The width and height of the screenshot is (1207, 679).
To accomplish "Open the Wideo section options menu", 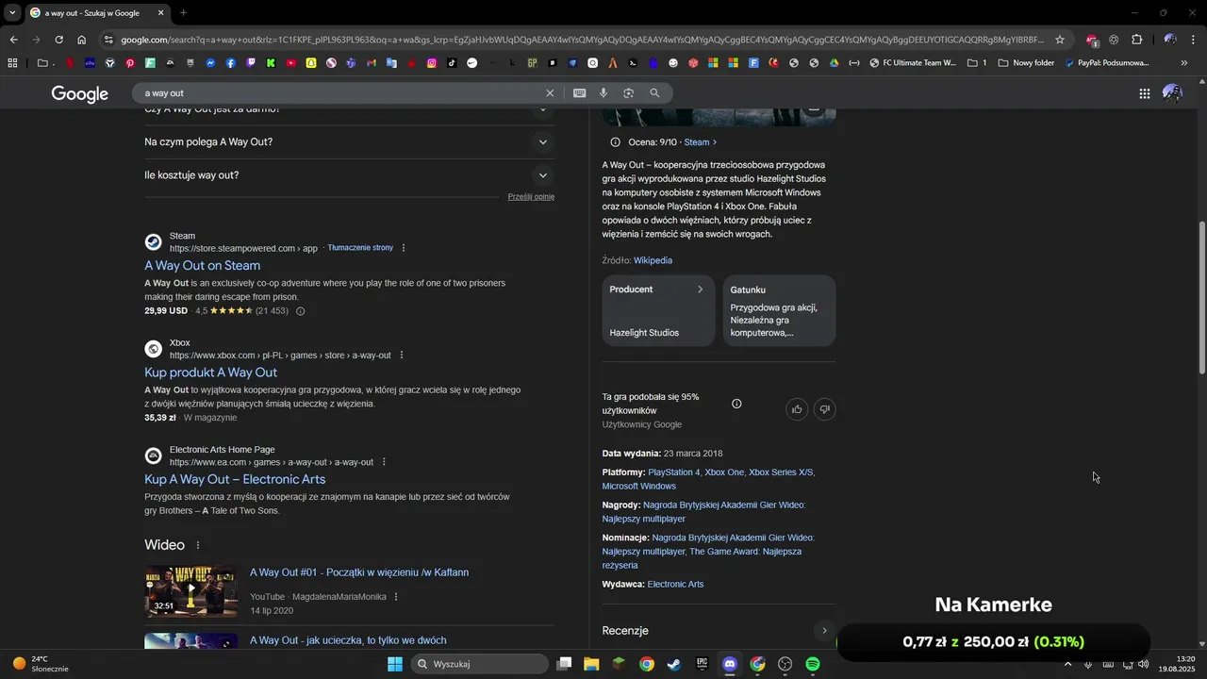I will (x=198, y=545).
